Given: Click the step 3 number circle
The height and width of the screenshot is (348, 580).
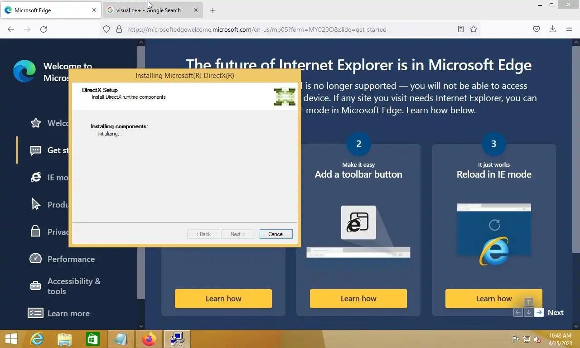Looking at the screenshot, I should 494,144.
